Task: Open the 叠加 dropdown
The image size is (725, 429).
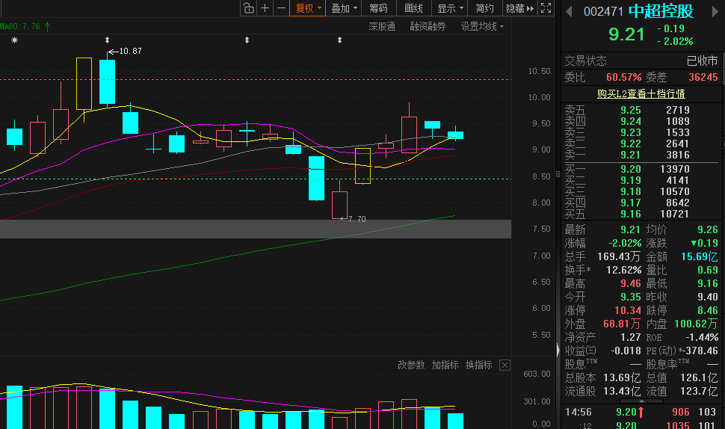Action: [x=344, y=8]
